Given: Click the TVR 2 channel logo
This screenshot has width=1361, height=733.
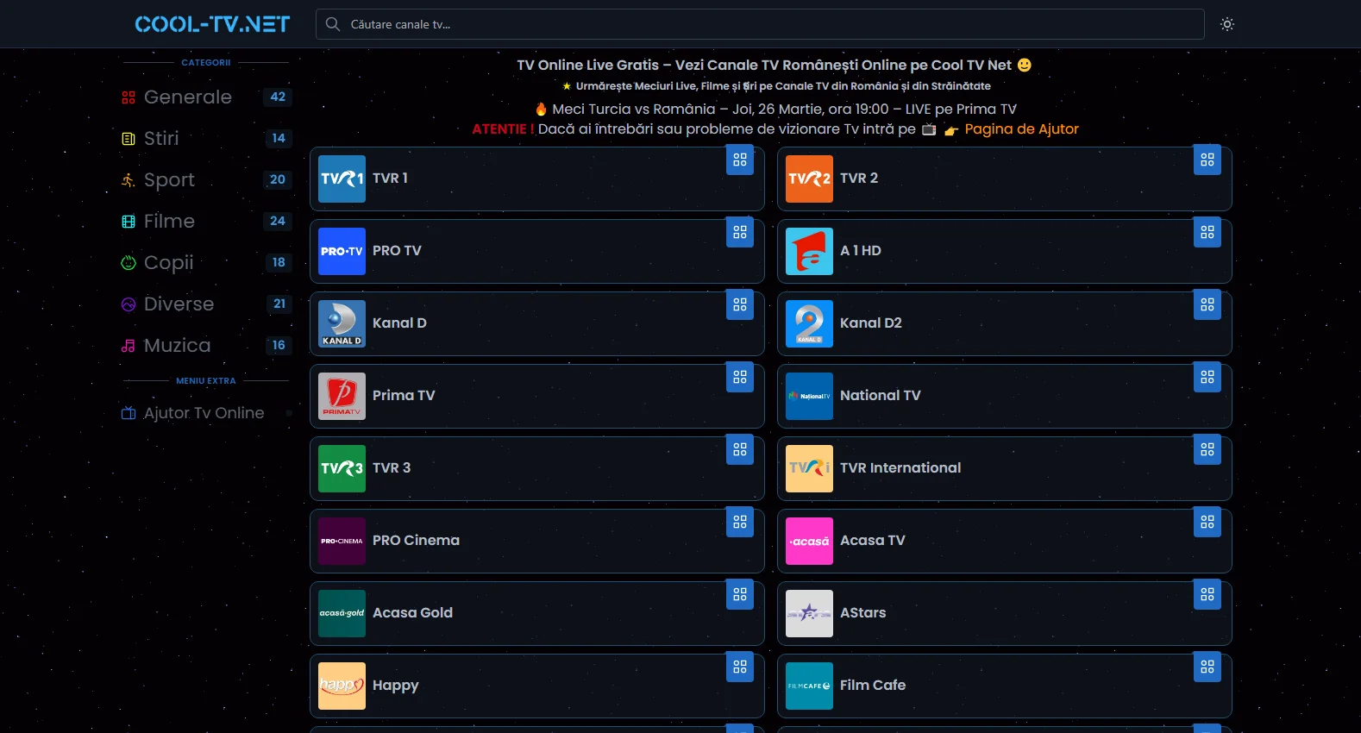Looking at the screenshot, I should (809, 179).
